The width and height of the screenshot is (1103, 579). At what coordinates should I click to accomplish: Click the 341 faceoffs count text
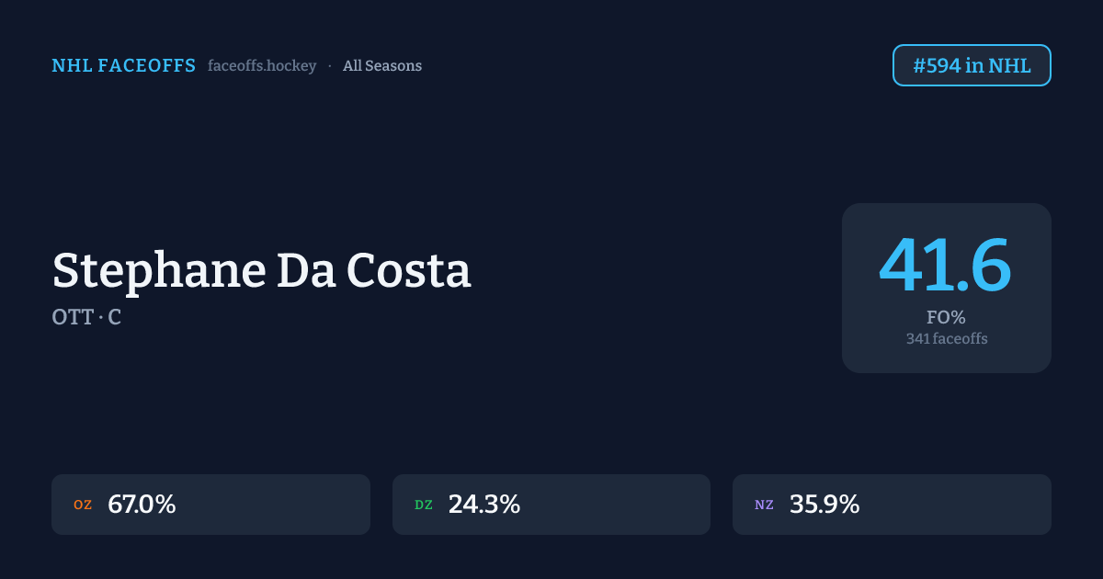pos(946,339)
